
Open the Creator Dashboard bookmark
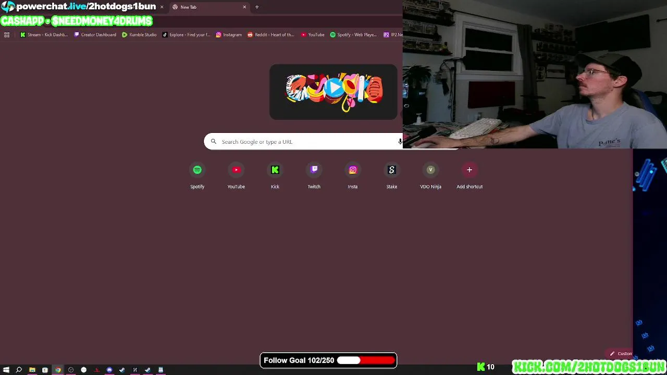[95, 35]
